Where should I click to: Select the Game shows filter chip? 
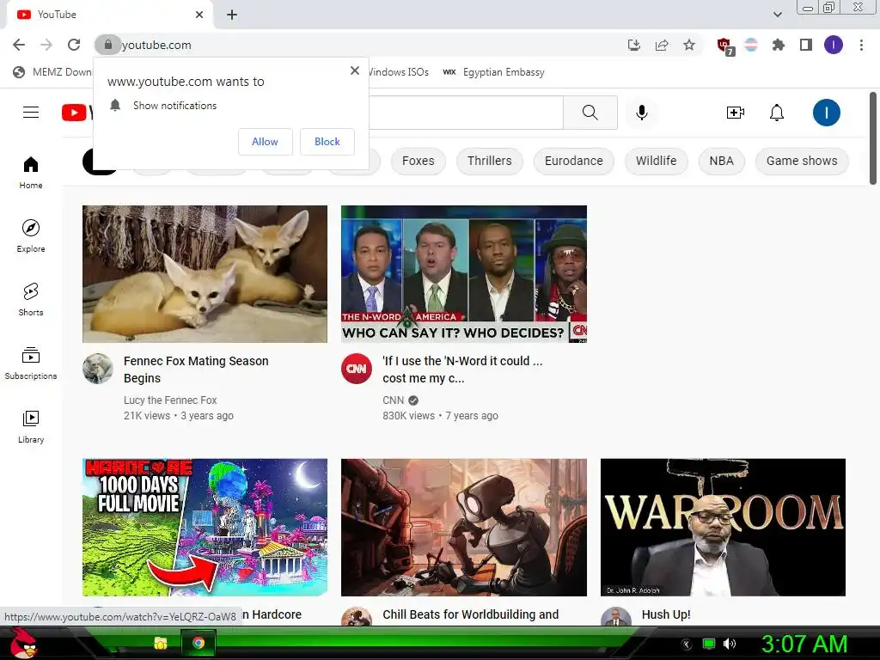[x=802, y=161]
